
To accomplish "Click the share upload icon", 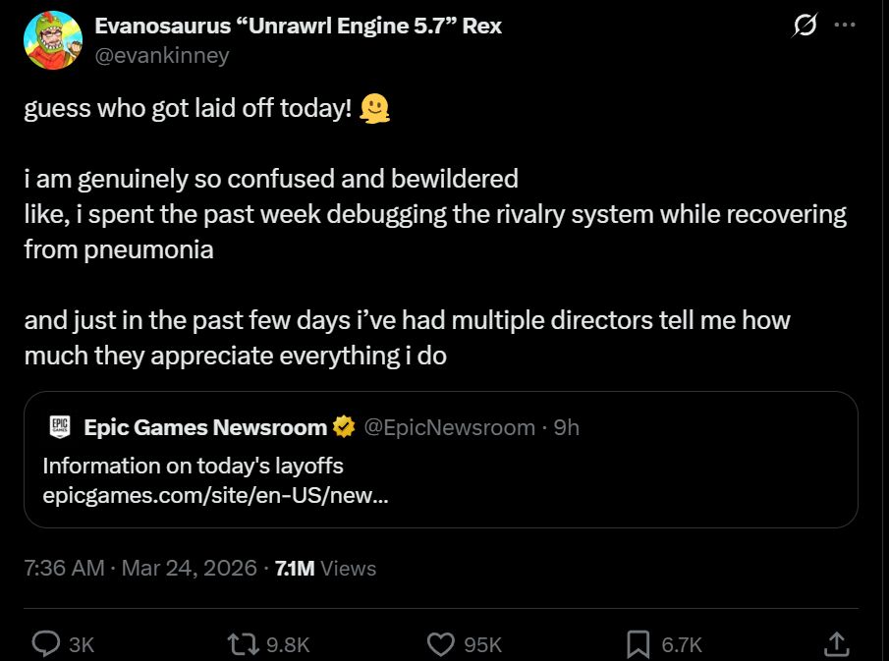I will pos(836,643).
